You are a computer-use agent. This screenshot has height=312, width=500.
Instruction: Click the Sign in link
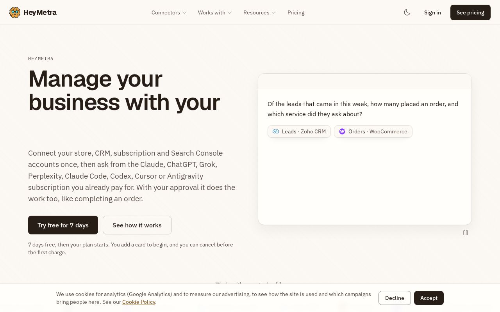[x=432, y=12]
